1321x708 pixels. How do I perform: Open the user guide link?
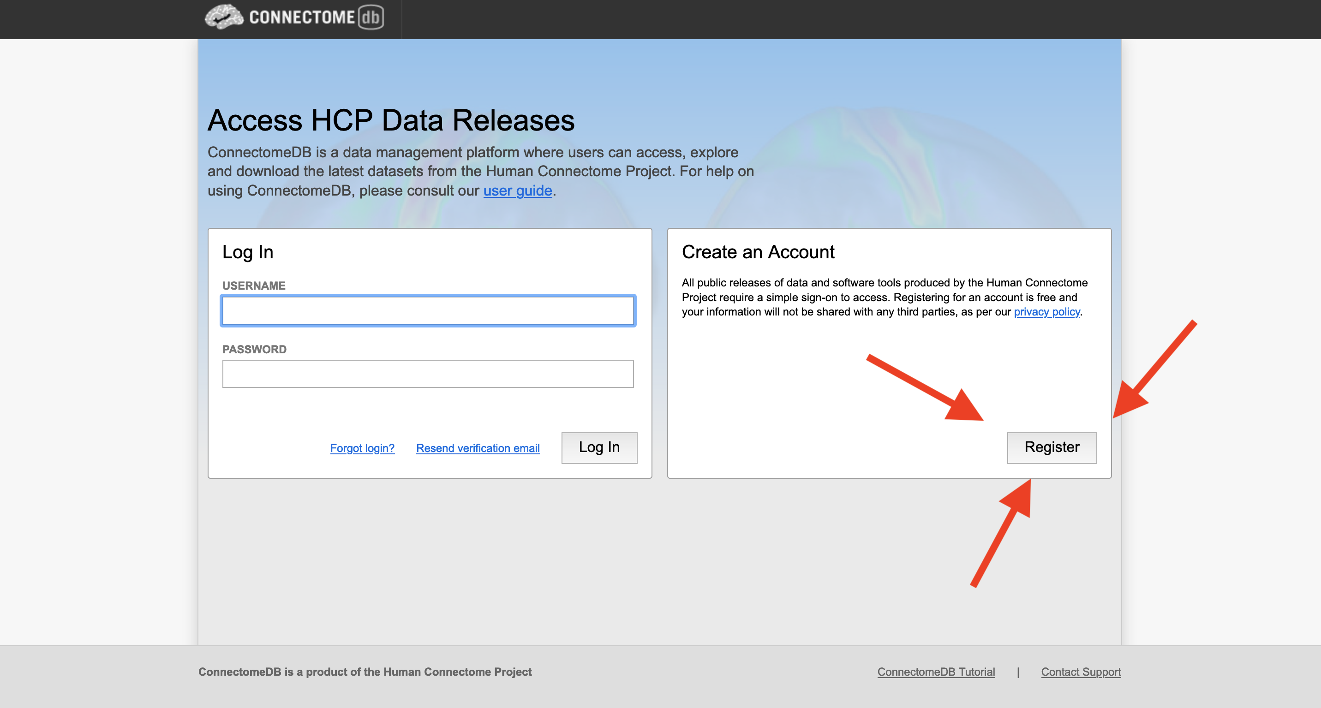[x=517, y=190]
